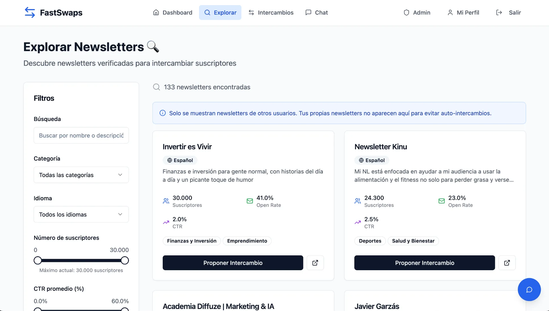549x311 pixels.
Task: Click the Español badge on Newsletter Kinu
Action: [372, 160]
